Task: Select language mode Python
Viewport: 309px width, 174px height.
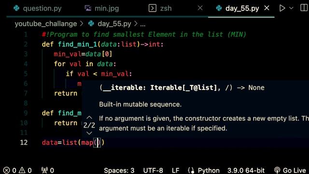Action: [x=209, y=171]
